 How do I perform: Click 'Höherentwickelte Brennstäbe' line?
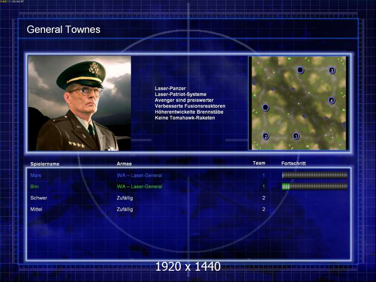189,112
